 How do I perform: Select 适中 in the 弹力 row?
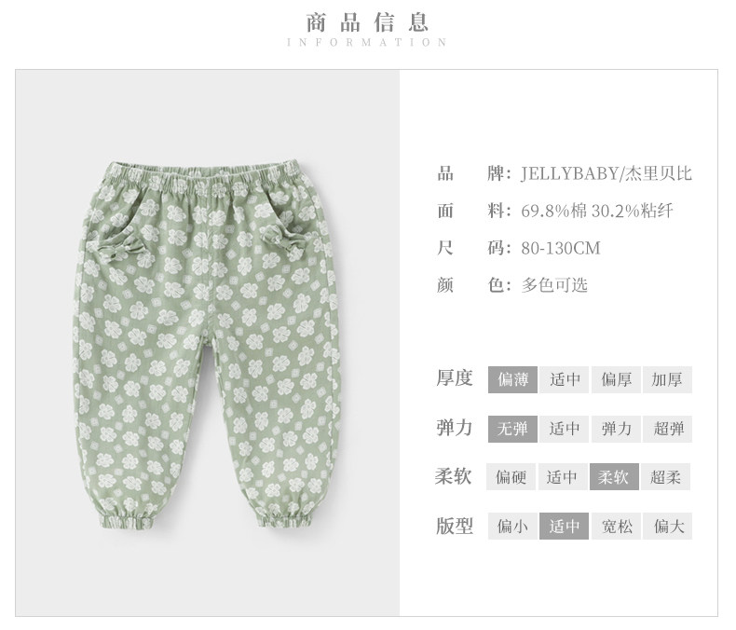564,429
